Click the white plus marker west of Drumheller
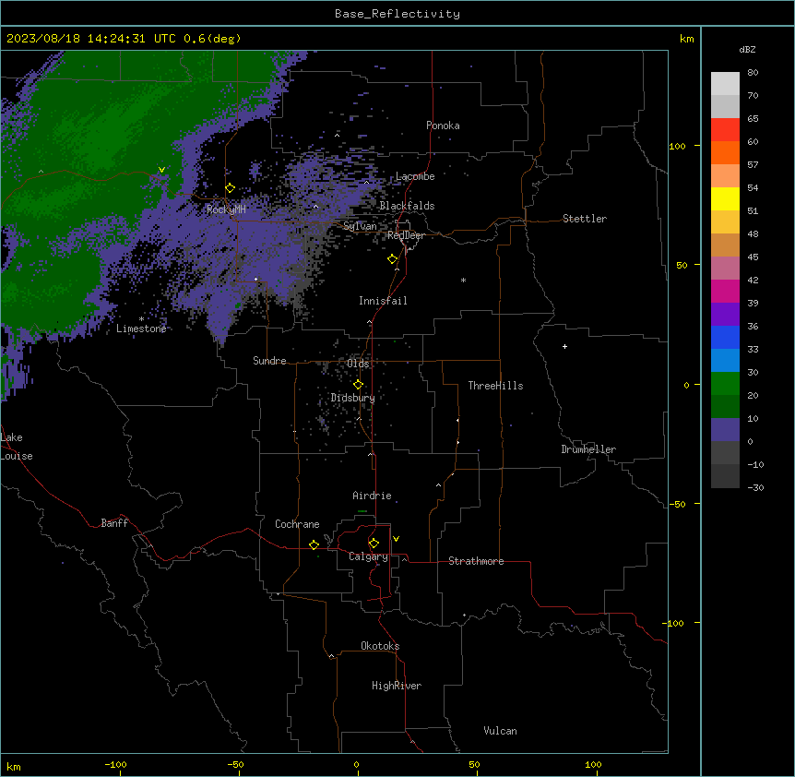Image resolution: width=795 pixels, height=777 pixels. tap(564, 346)
